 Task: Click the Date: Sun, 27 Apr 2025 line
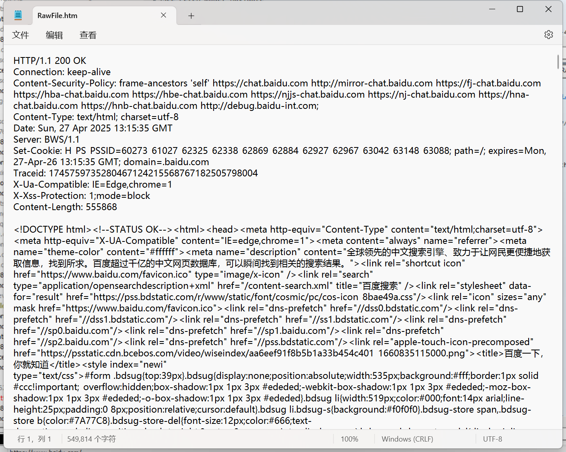click(93, 128)
